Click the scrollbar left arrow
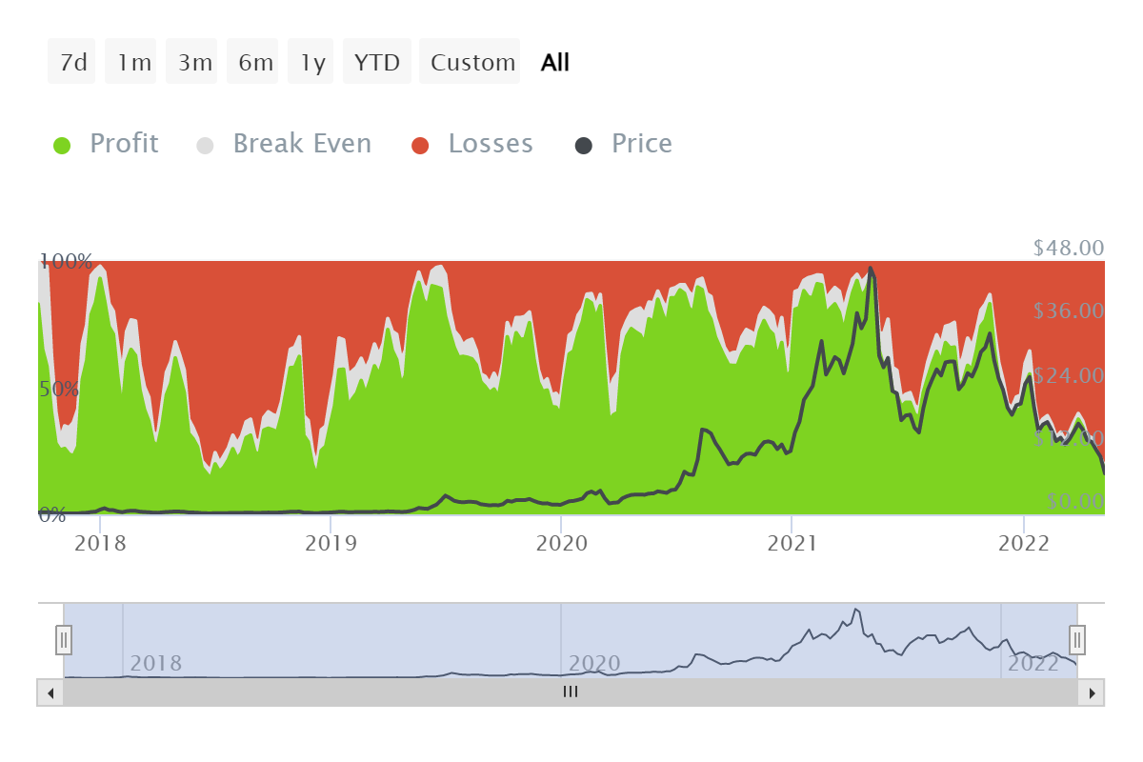This screenshot has height=762, width=1143. pos(50,692)
